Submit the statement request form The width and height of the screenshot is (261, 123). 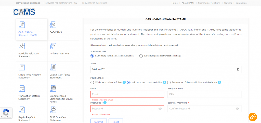pos(99,121)
